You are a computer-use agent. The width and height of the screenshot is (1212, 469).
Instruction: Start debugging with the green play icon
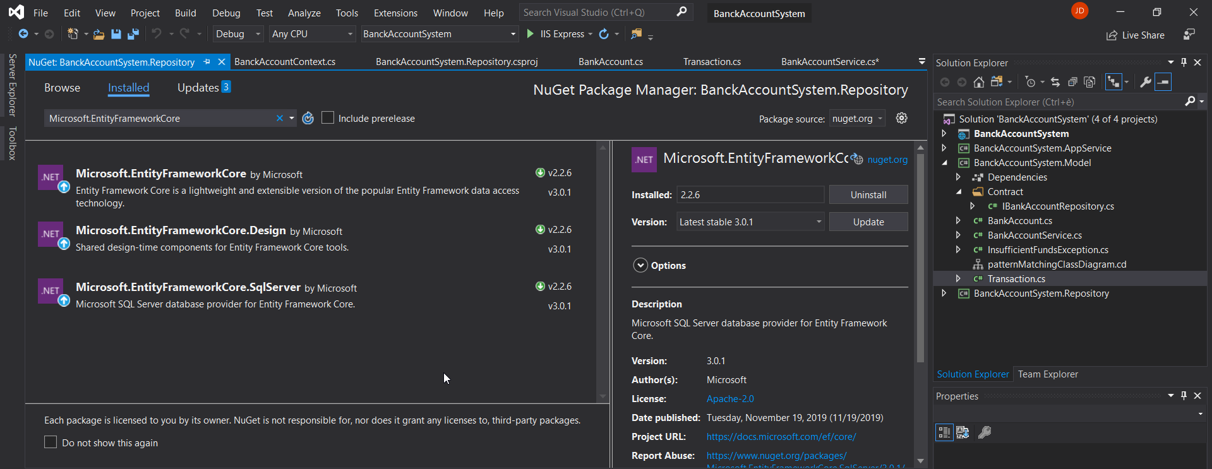[x=531, y=34]
